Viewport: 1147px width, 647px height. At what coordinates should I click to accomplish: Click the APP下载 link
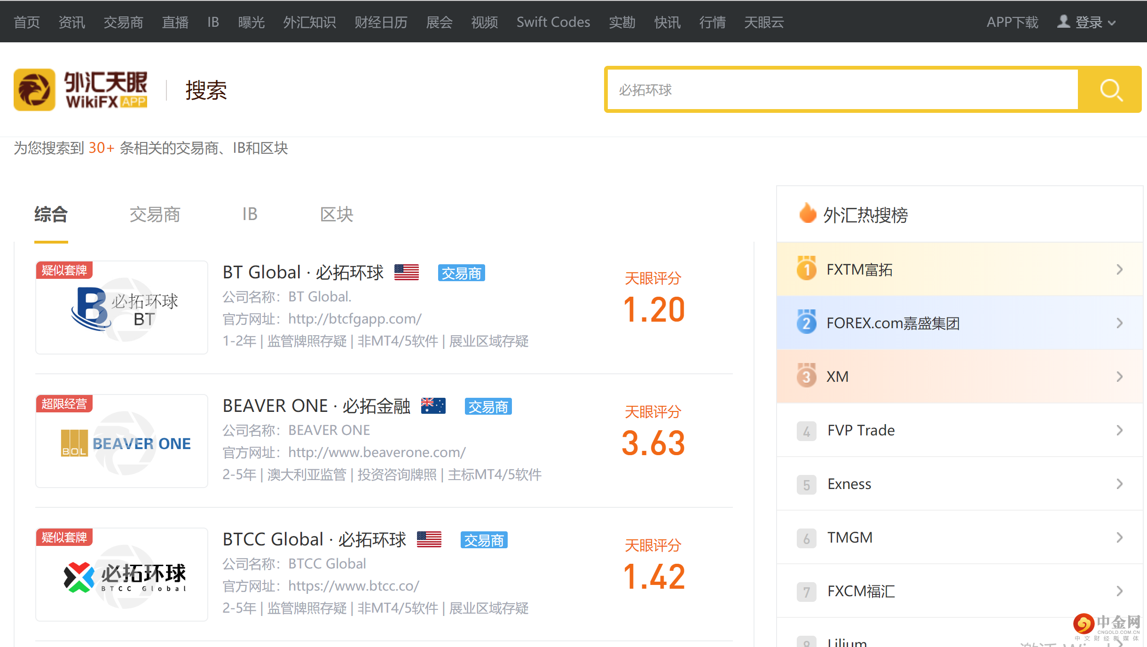(x=1013, y=22)
